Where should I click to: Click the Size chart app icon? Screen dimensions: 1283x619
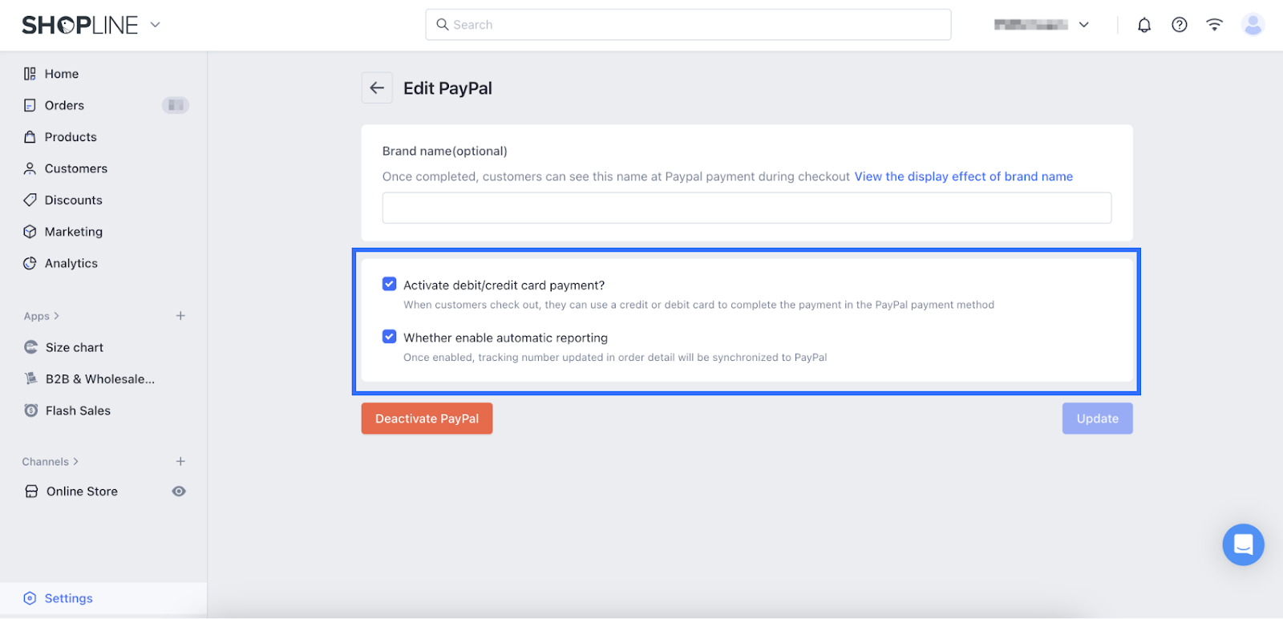click(30, 347)
